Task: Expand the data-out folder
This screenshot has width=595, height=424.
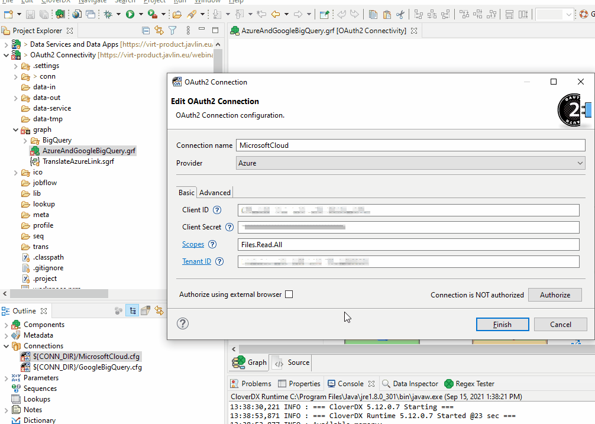Action: click(15, 98)
